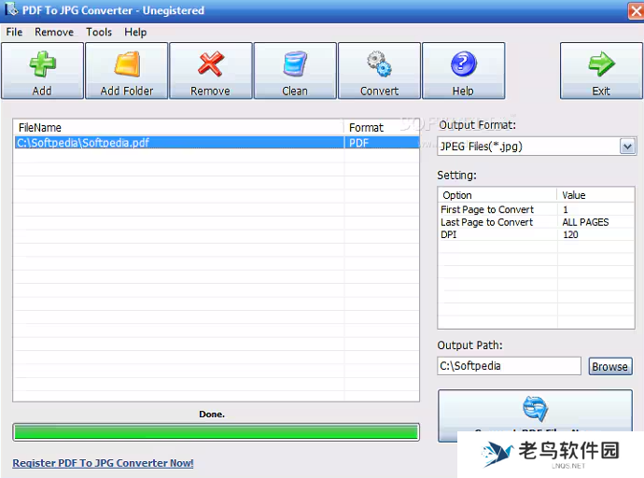This screenshot has width=644, height=478.
Task: Click the green conversion progress bar
Action: pos(216,431)
